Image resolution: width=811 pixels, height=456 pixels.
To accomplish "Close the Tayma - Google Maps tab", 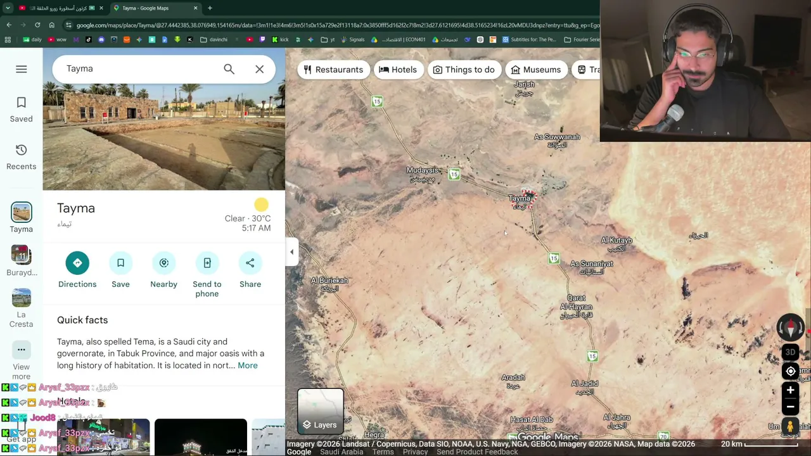I will (x=195, y=8).
